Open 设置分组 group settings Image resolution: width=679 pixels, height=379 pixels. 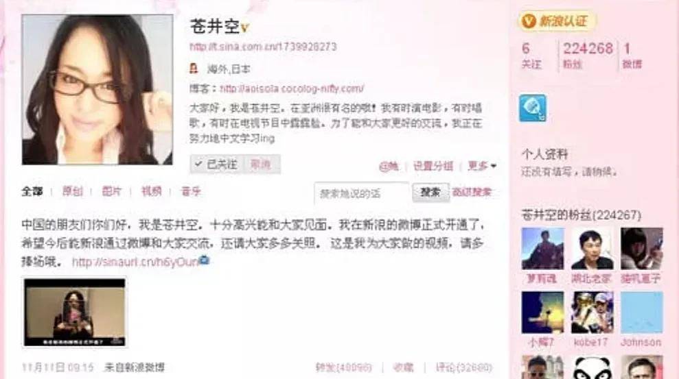(433, 166)
